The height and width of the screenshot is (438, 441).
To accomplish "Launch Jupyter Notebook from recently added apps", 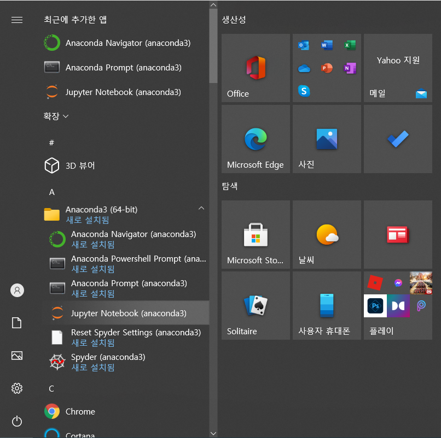I will coord(125,92).
